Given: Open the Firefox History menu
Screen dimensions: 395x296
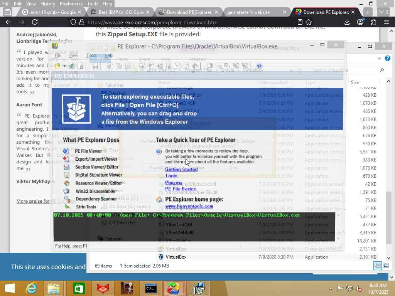Looking at the screenshot, I should 47,4.
